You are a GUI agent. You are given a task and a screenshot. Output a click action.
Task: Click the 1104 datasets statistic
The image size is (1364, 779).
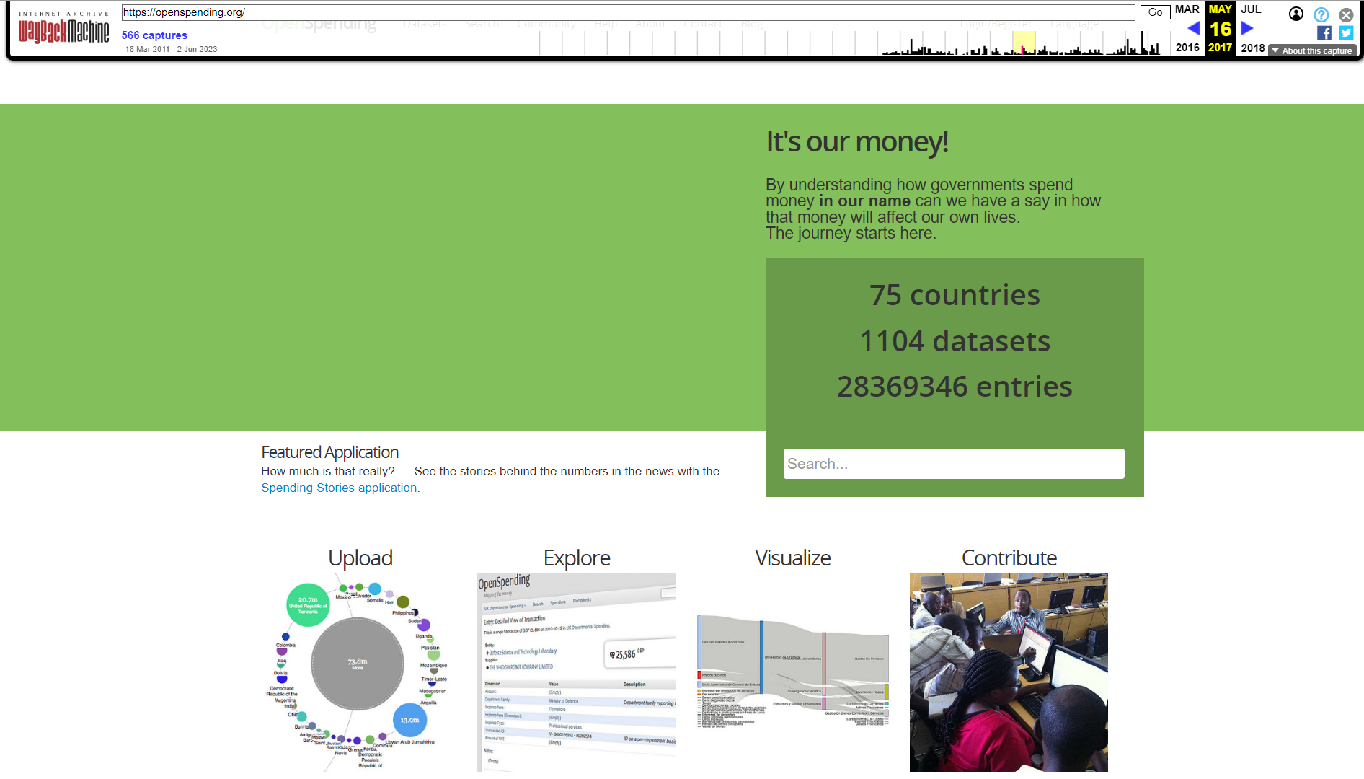tap(955, 341)
